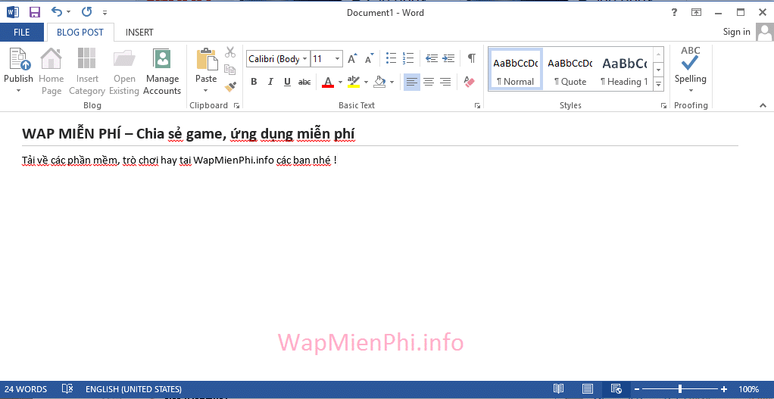Apply a bulleted list
Viewport: 774px width, 399px height.
(392, 58)
